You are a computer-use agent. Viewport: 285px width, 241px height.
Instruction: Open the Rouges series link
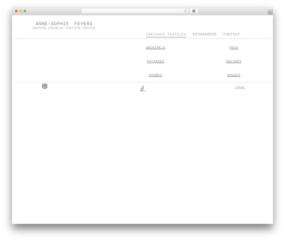[x=234, y=75]
